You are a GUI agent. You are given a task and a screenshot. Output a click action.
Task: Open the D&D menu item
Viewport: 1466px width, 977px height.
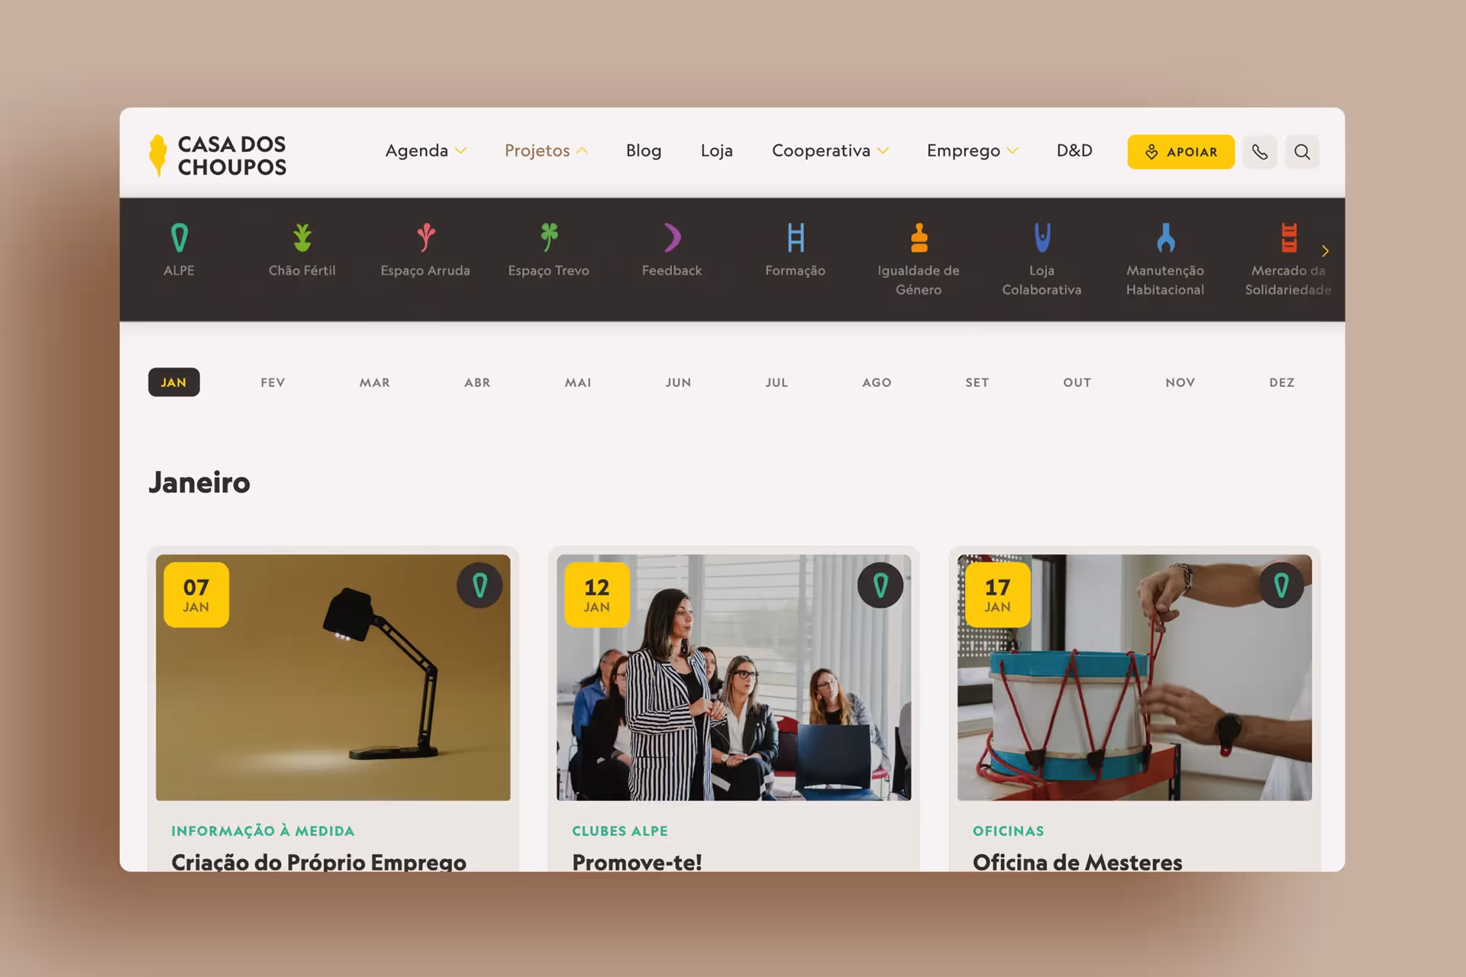[1074, 151]
